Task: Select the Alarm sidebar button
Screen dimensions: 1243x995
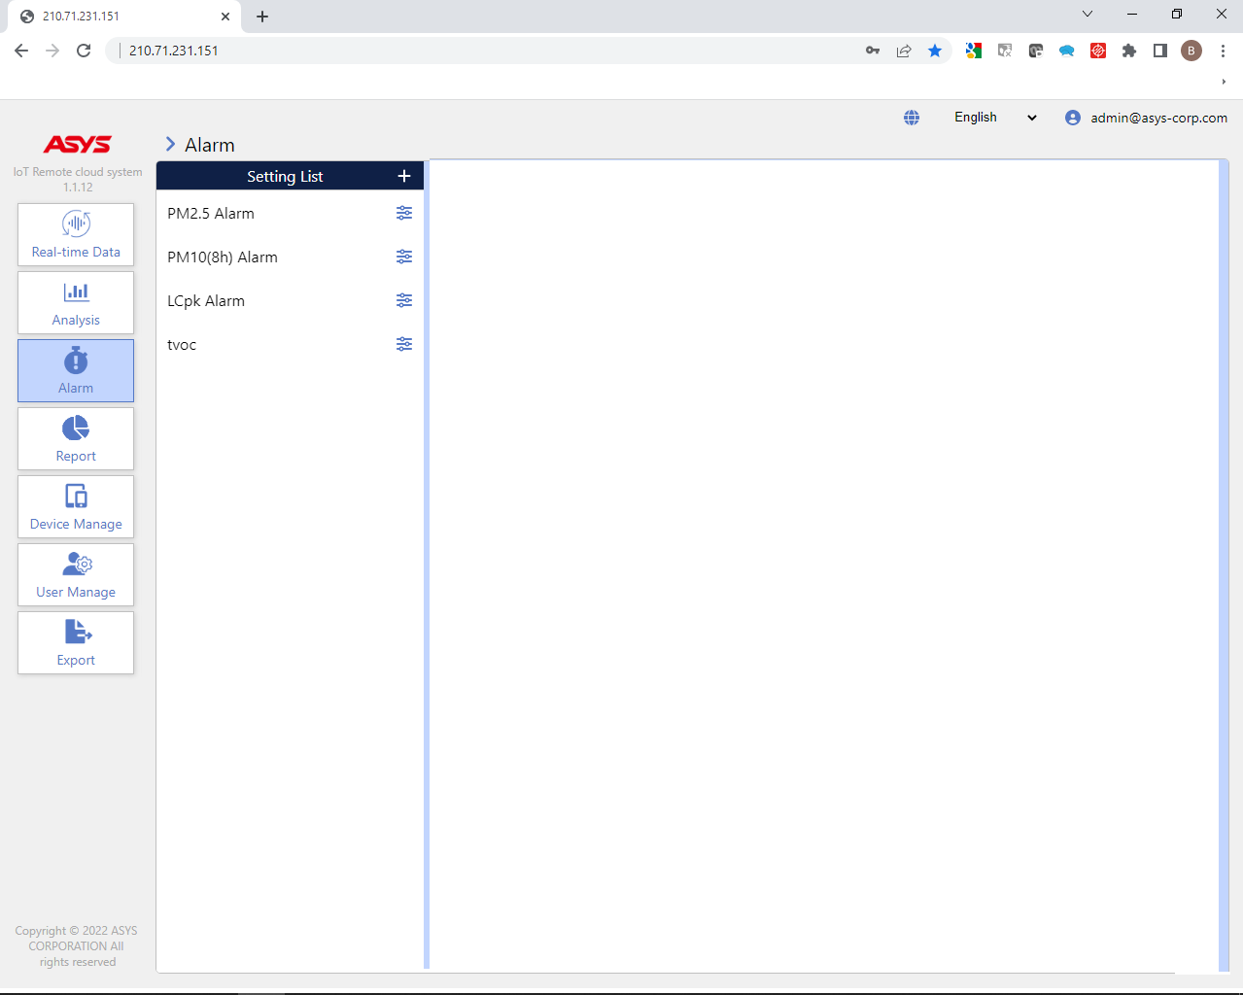Action: (x=76, y=370)
